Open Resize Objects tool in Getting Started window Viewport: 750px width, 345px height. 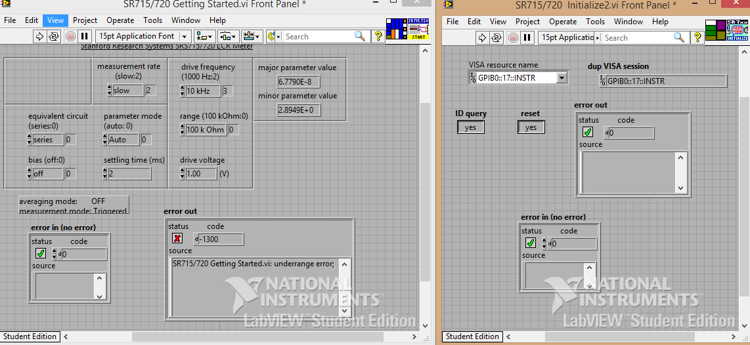pos(252,36)
